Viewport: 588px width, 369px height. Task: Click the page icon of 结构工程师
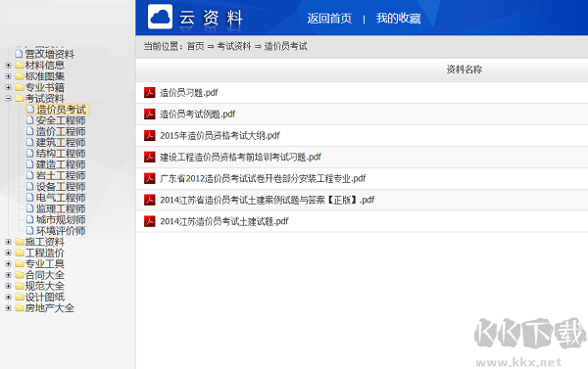pyautogui.click(x=30, y=154)
